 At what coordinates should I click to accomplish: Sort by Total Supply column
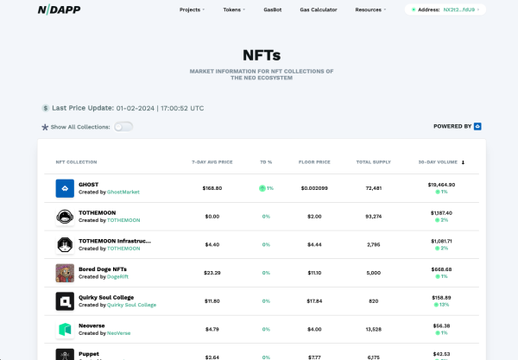[x=373, y=162]
